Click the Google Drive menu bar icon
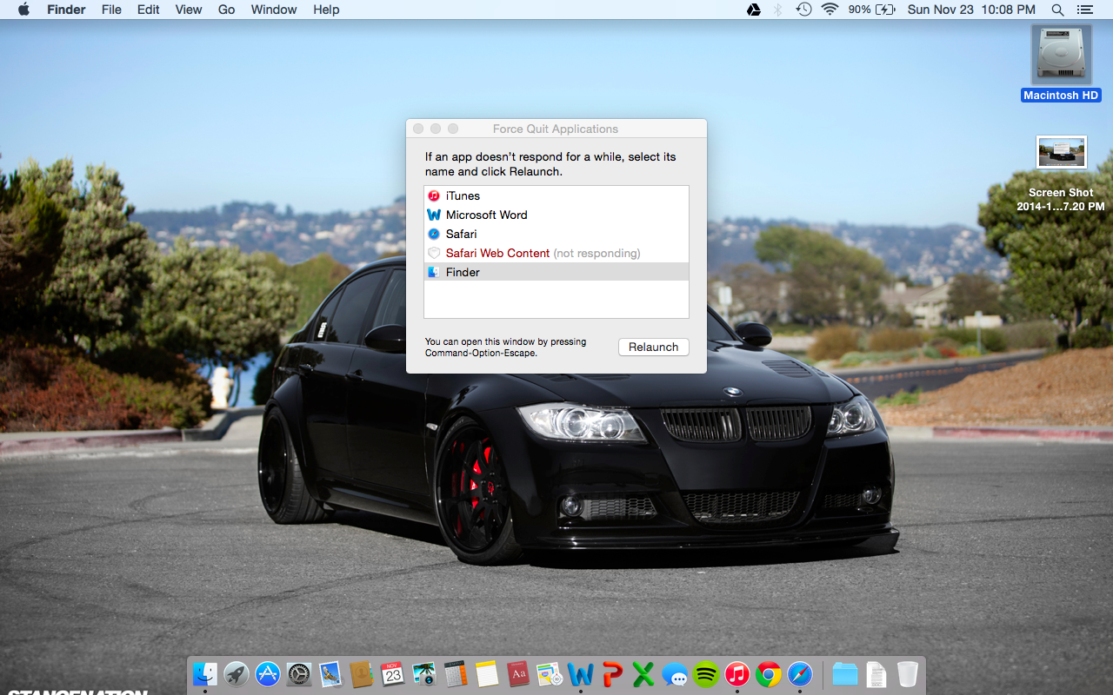The height and width of the screenshot is (695, 1113). 754,10
